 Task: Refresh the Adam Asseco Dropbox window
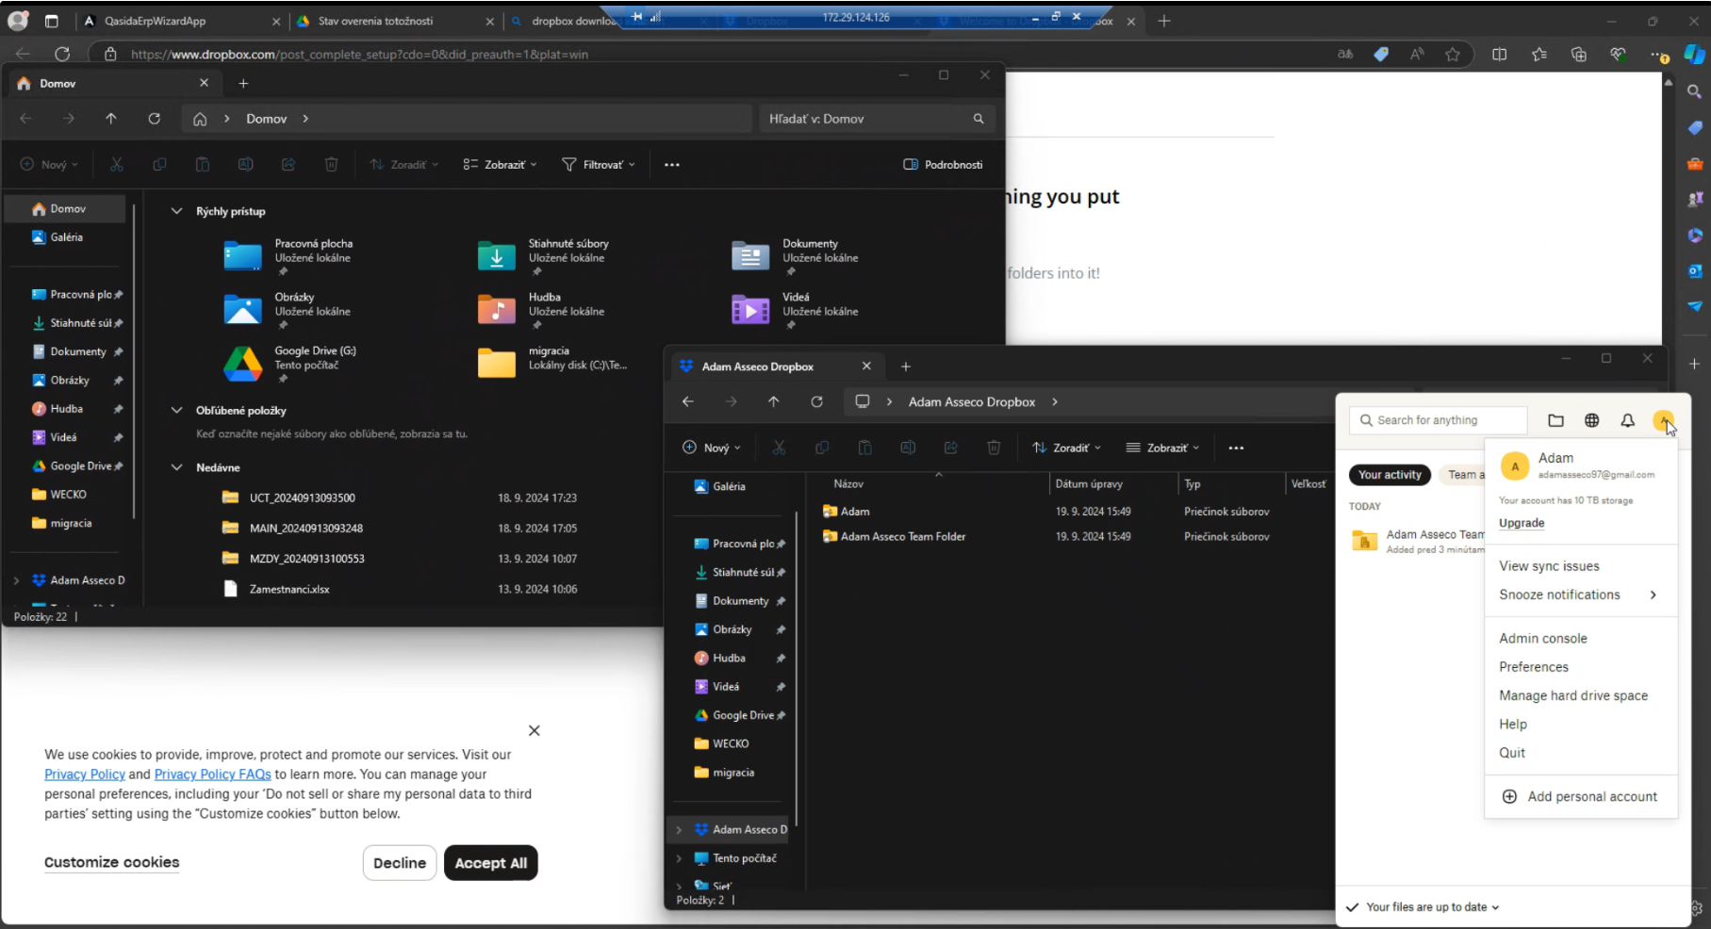click(816, 401)
